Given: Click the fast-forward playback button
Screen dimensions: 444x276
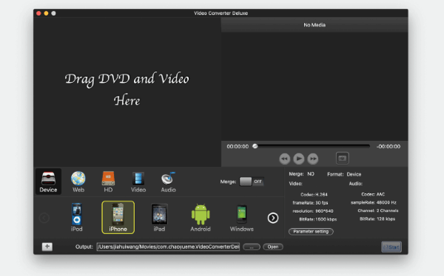Looking at the screenshot, I should [313, 159].
